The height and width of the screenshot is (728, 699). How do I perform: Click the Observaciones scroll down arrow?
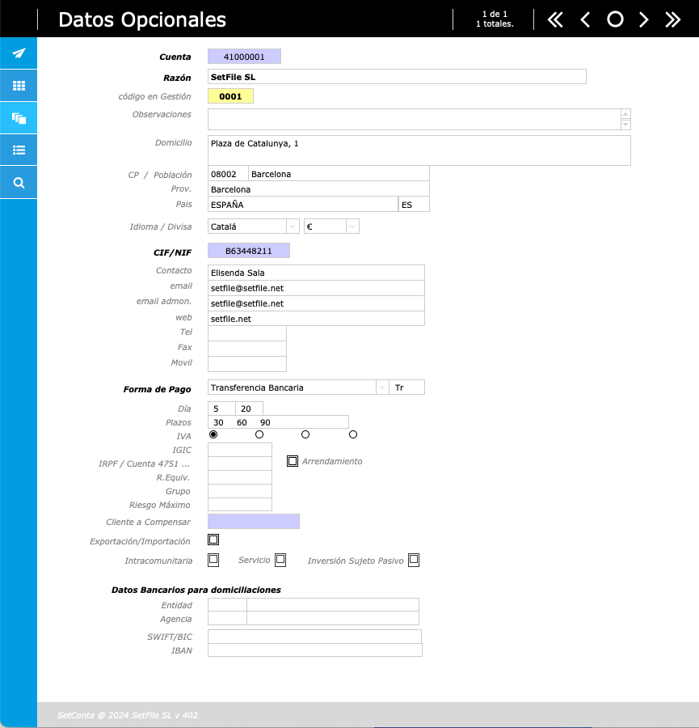coord(625,125)
